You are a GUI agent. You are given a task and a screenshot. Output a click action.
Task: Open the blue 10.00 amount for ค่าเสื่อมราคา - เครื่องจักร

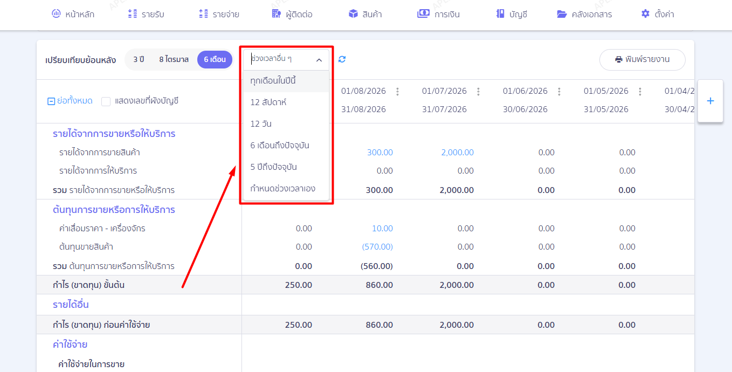click(x=382, y=229)
